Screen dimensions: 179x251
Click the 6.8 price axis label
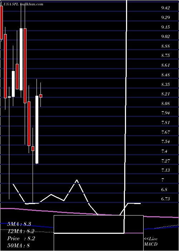164,190
